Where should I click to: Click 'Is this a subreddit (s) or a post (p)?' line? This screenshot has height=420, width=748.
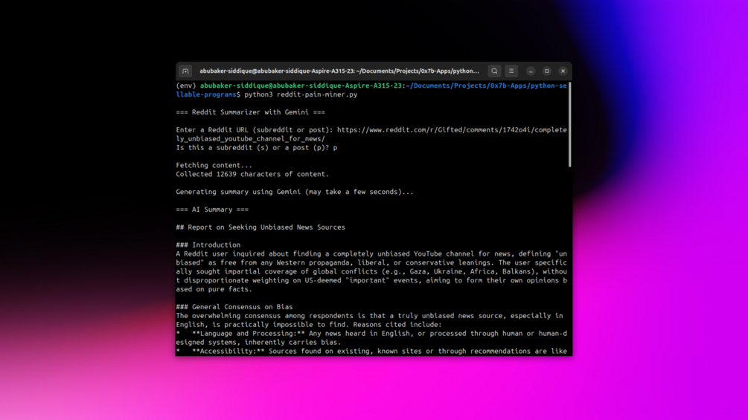256,148
